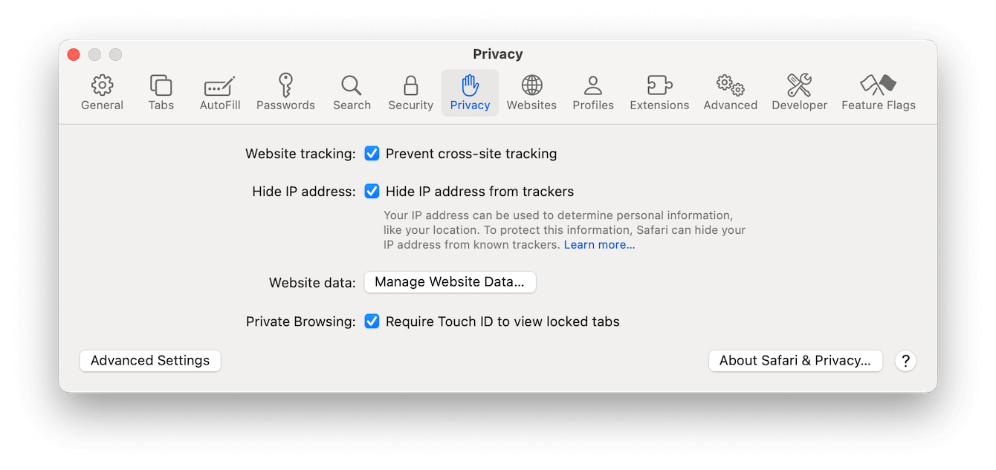The height and width of the screenshot is (470, 996).
Task: Disable Prevent cross-site tracking checkbox
Action: (x=372, y=154)
